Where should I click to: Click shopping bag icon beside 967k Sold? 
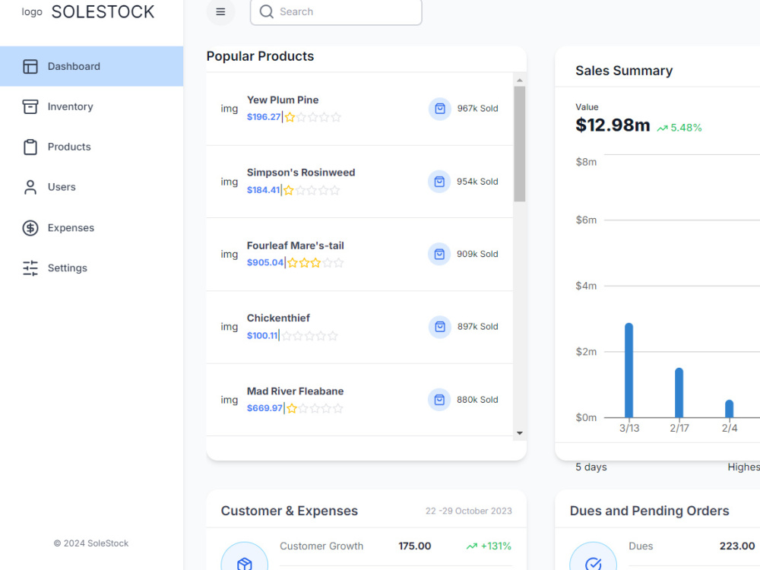pos(440,109)
